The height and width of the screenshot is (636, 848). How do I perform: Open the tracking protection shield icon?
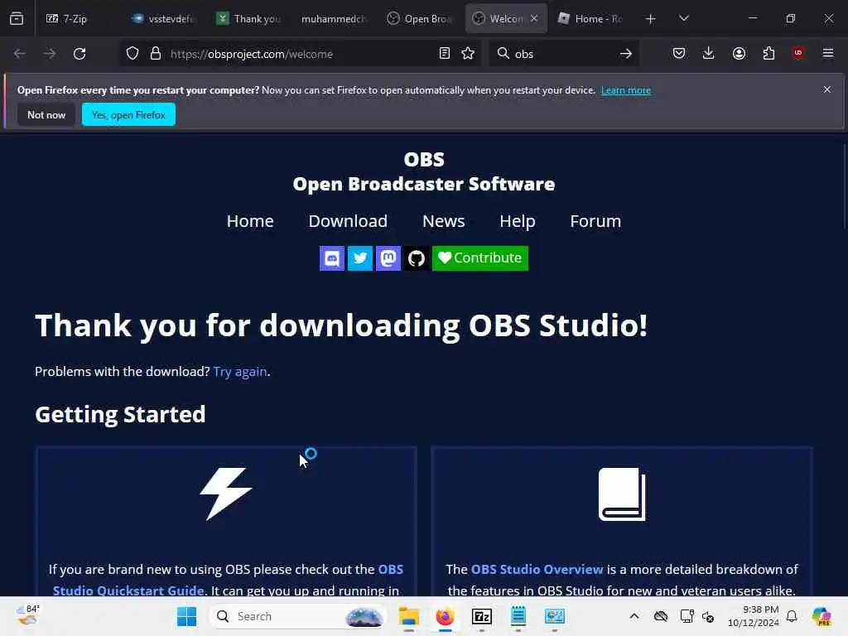click(x=132, y=54)
